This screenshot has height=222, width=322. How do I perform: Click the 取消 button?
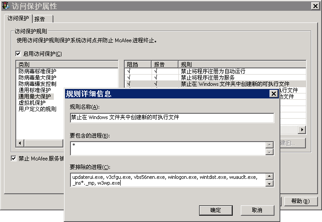tap(257, 210)
